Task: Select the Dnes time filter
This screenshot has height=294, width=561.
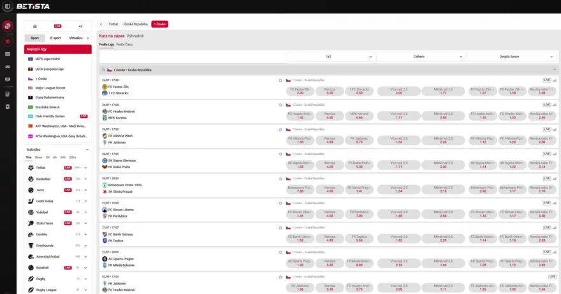Action: (x=38, y=157)
